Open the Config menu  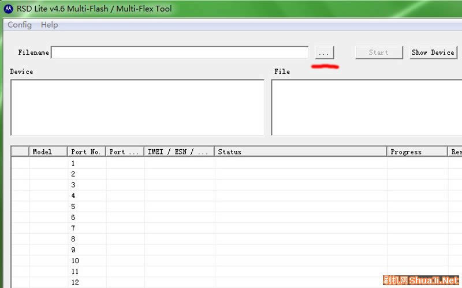20,25
